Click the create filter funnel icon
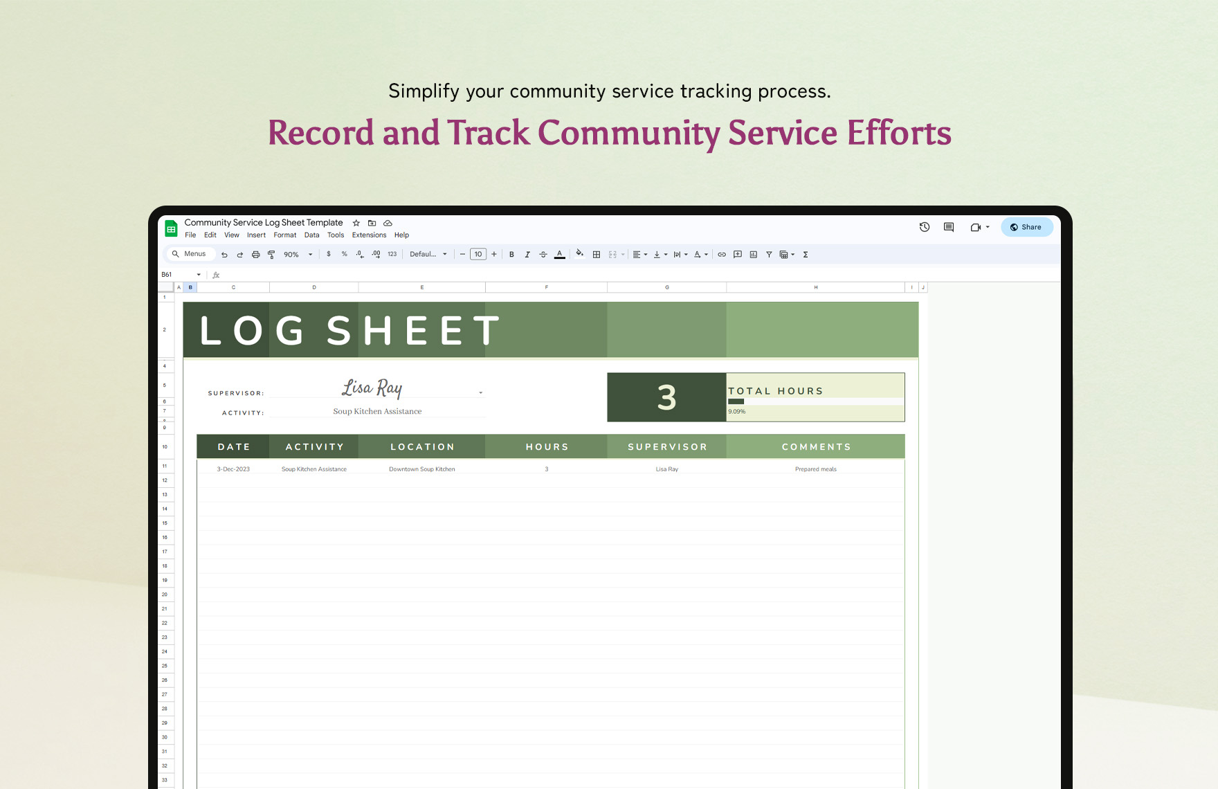This screenshot has width=1218, height=789. coord(769,255)
